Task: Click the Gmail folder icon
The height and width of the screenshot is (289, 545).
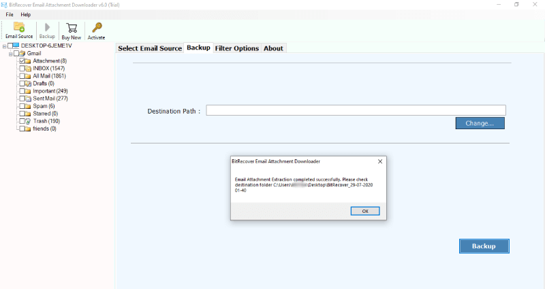Action: click(22, 54)
